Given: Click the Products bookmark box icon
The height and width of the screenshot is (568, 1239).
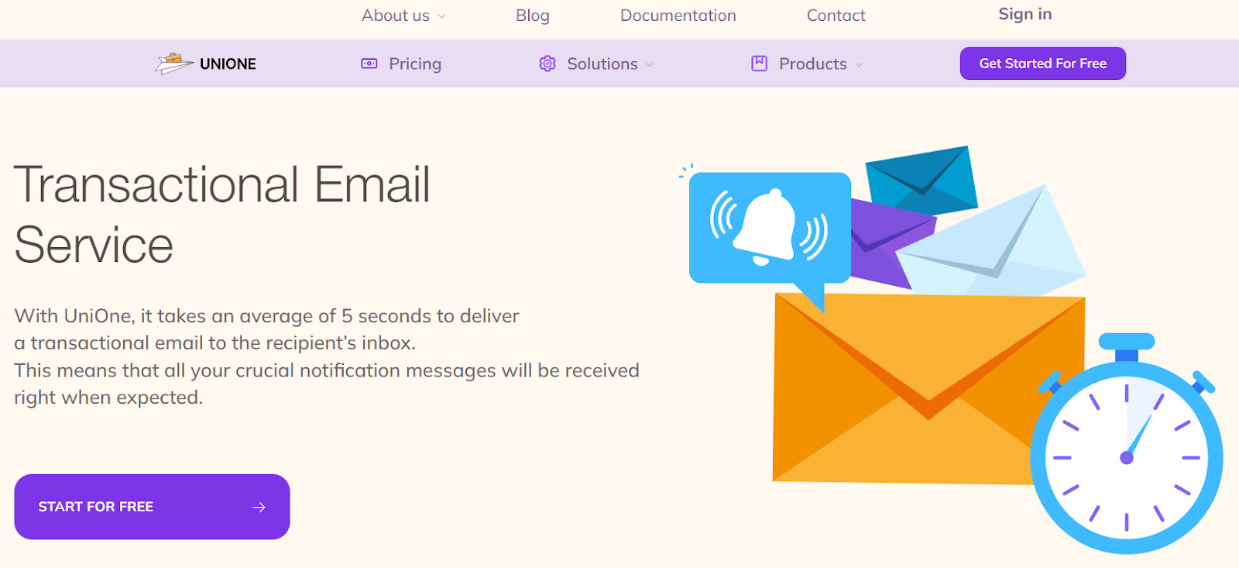Looking at the screenshot, I should click(759, 64).
